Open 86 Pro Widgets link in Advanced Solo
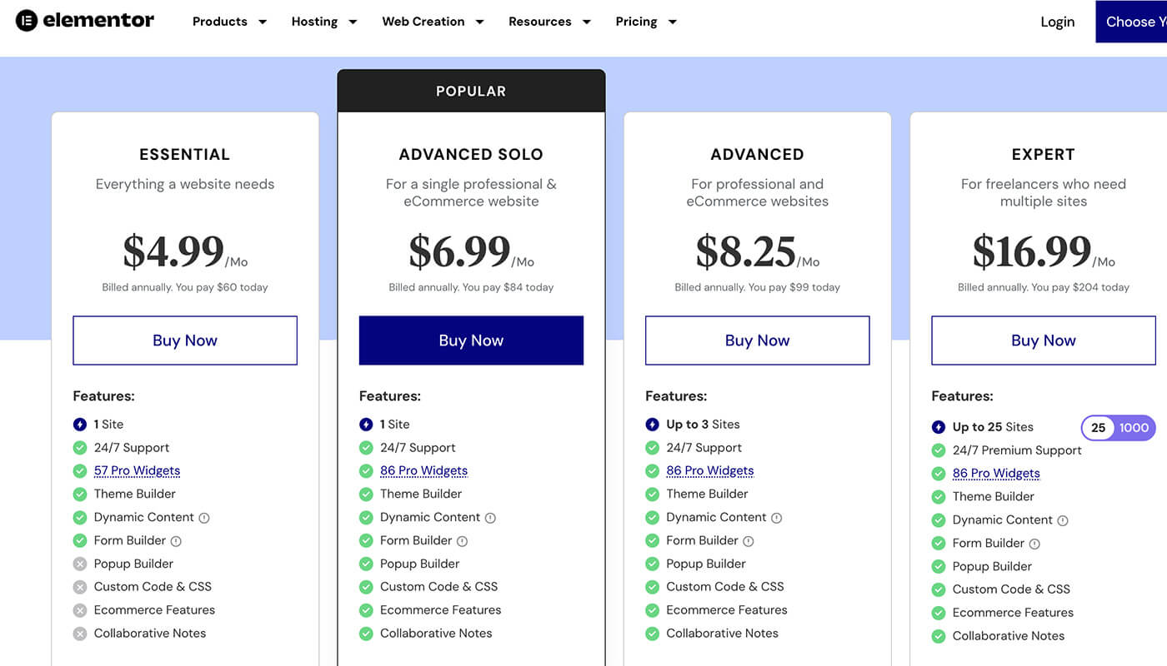This screenshot has height=666, width=1167. point(423,471)
